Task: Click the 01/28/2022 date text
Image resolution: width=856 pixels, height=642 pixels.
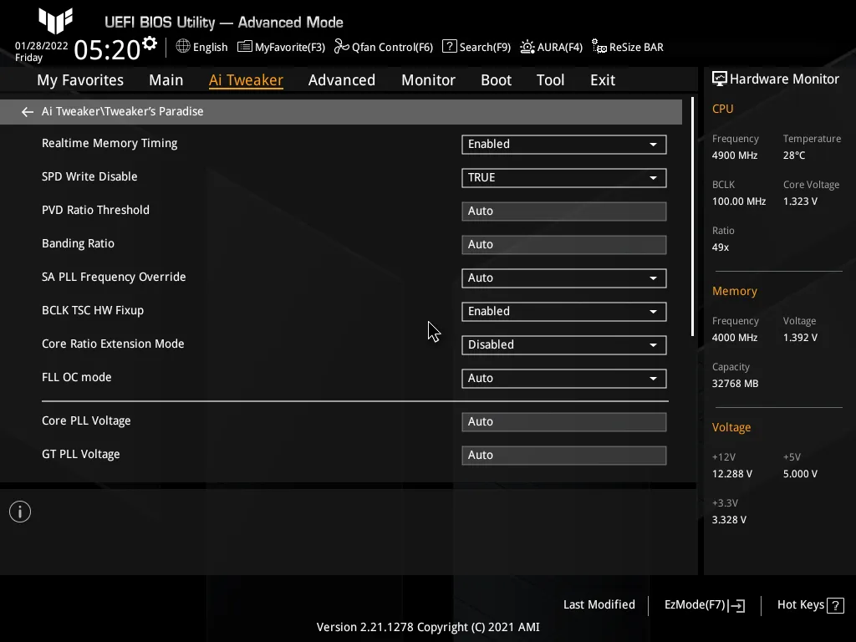Action: 42,46
